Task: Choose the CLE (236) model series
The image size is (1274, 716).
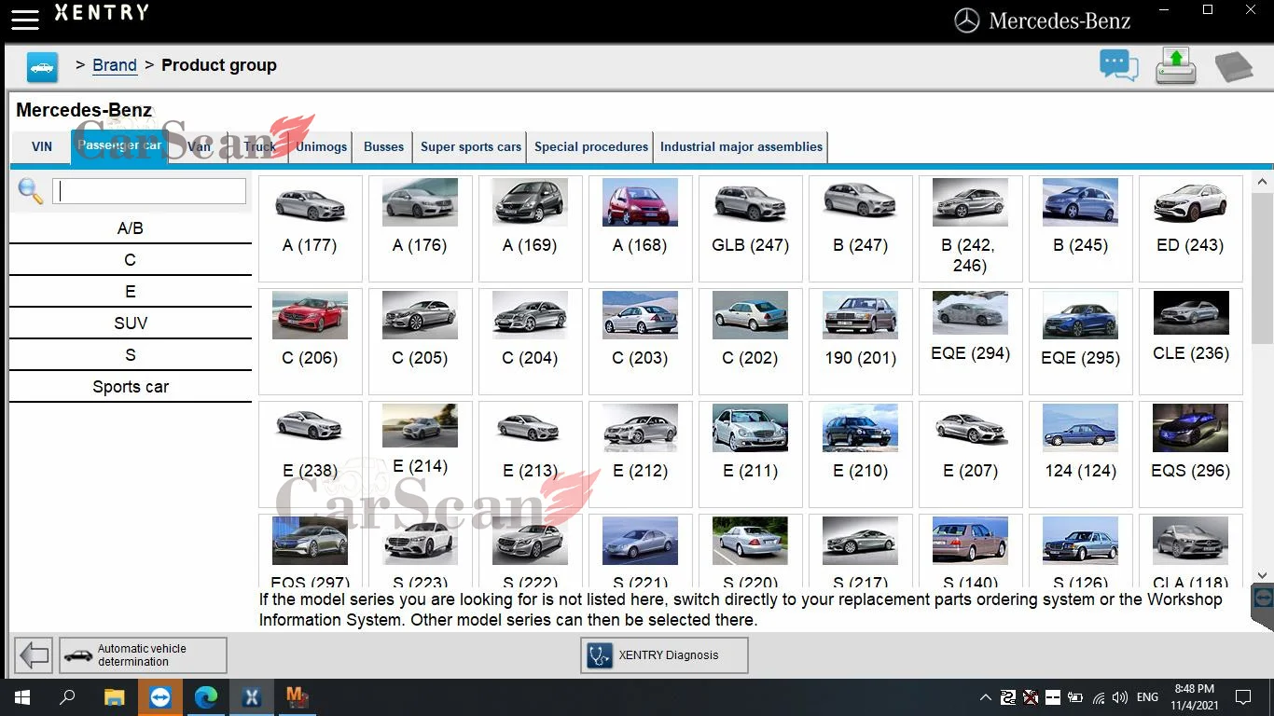Action: 1191,341
